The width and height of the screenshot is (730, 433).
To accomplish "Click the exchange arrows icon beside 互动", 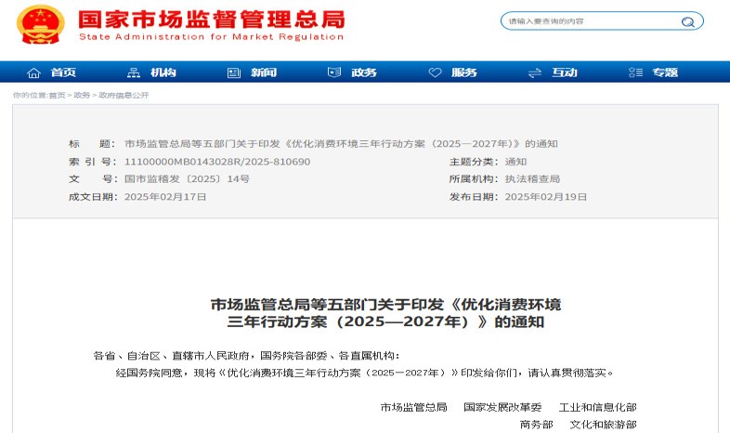I will (x=535, y=72).
